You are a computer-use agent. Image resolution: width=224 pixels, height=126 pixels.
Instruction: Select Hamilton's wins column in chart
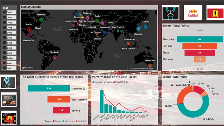[x=102, y=101]
